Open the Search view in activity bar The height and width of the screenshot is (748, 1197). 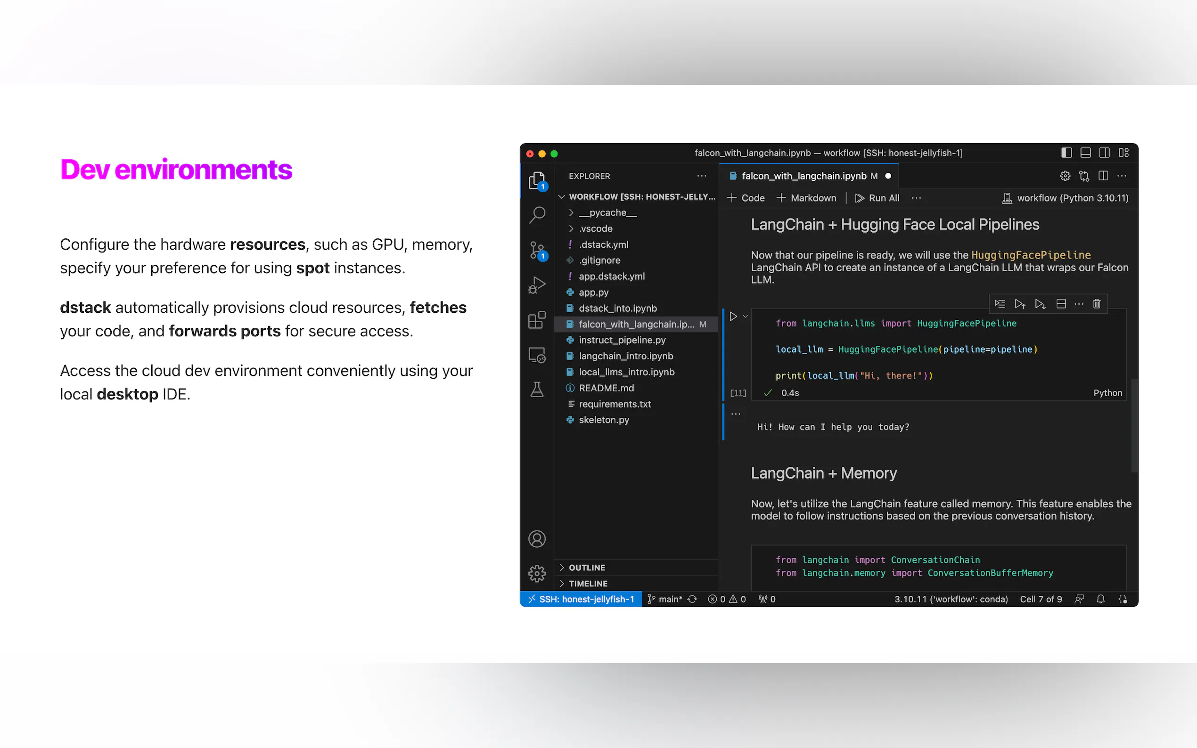pyautogui.click(x=536, y=215)
